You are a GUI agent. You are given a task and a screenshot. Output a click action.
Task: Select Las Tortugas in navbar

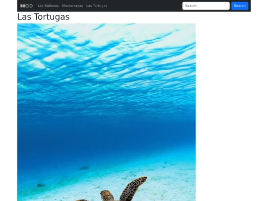point(97,6)
